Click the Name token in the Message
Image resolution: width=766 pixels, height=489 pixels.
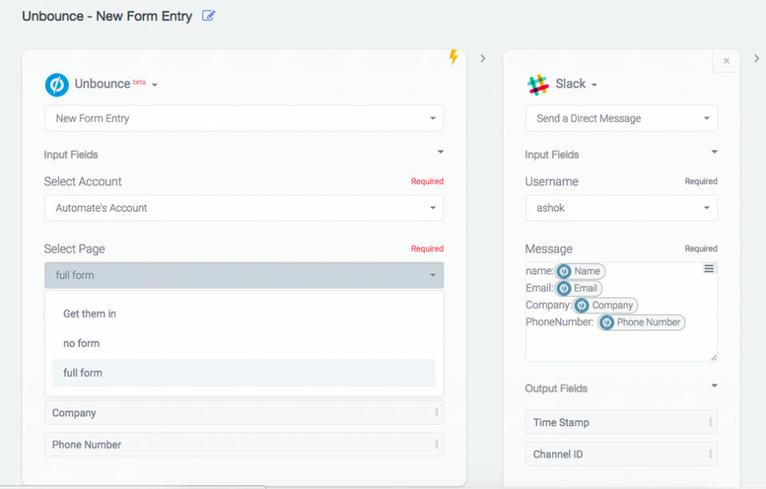(x=580, y=271)
